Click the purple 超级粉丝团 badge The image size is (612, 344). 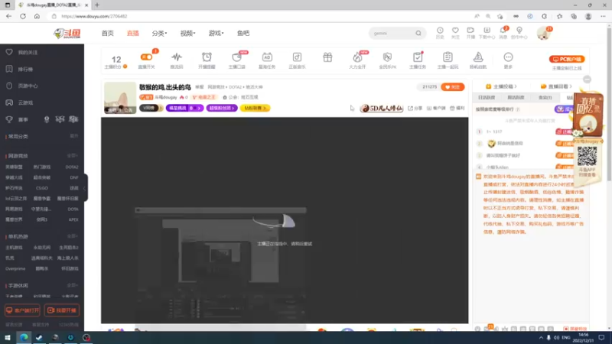point(222,108)
